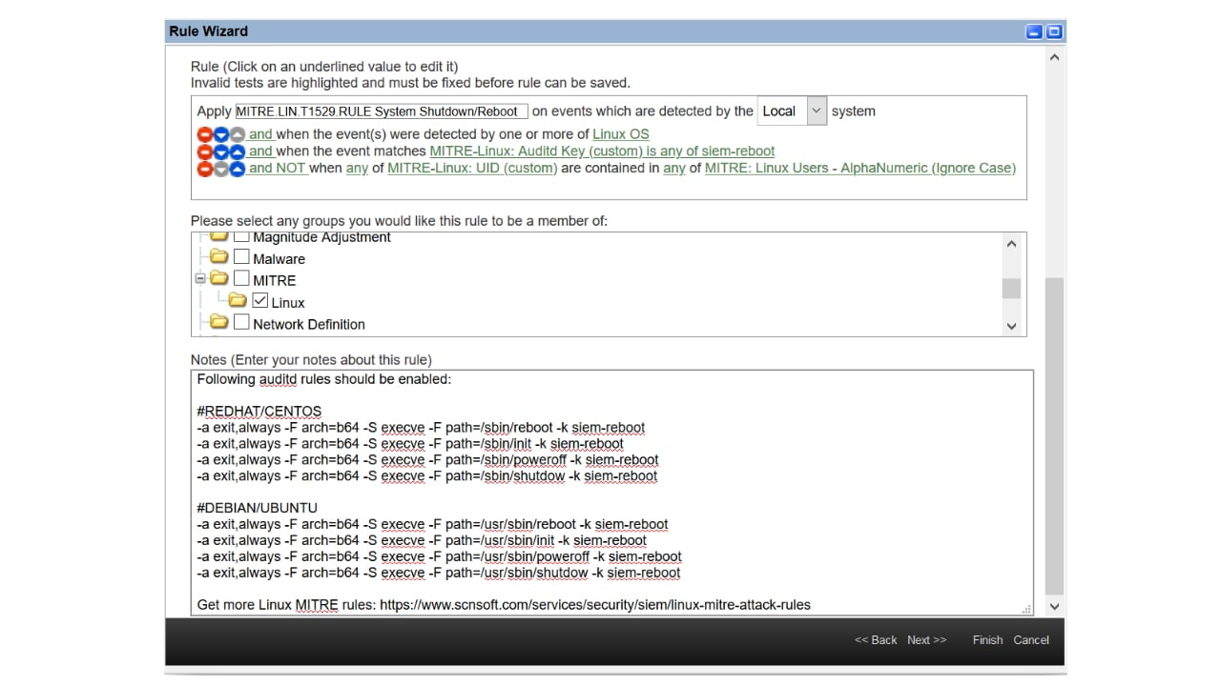Delete the 'and NOT' rule test

click(x=204, y=168)
